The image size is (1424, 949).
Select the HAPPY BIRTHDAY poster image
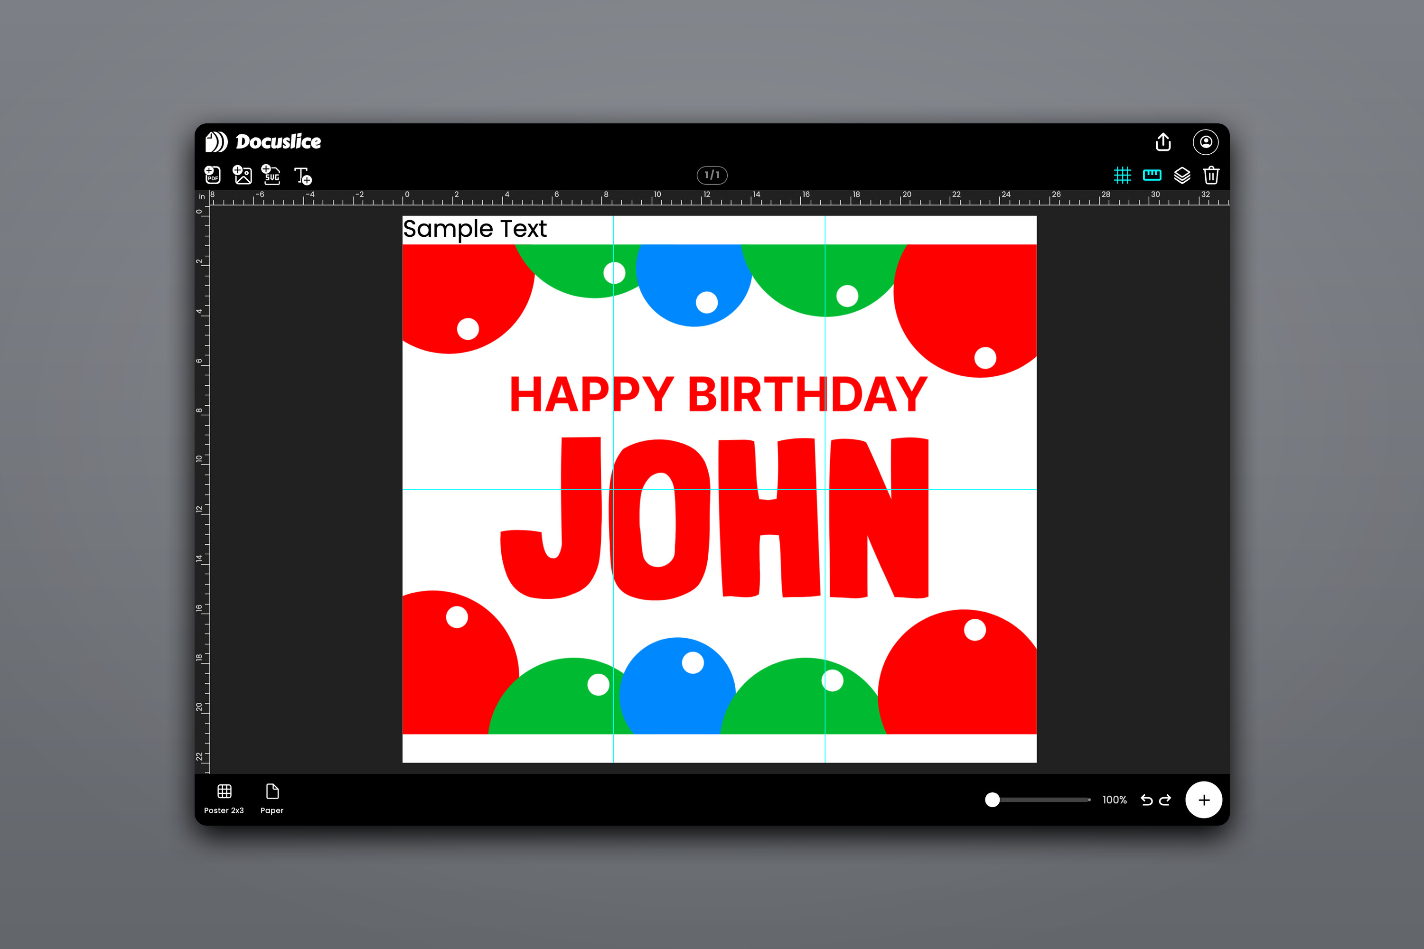719,489
